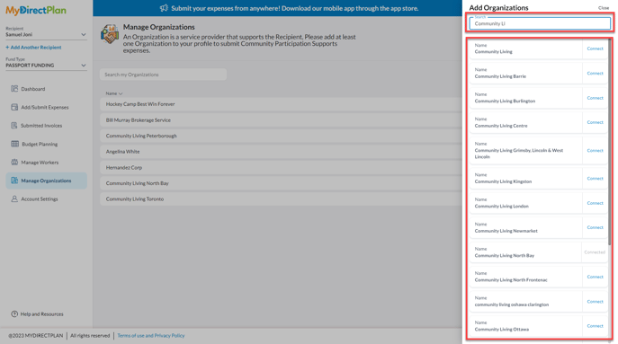Screen dimensions: 618x344
Task: Select the Bill Murray Brokerage Service row
Action: (x=281, y=120)
